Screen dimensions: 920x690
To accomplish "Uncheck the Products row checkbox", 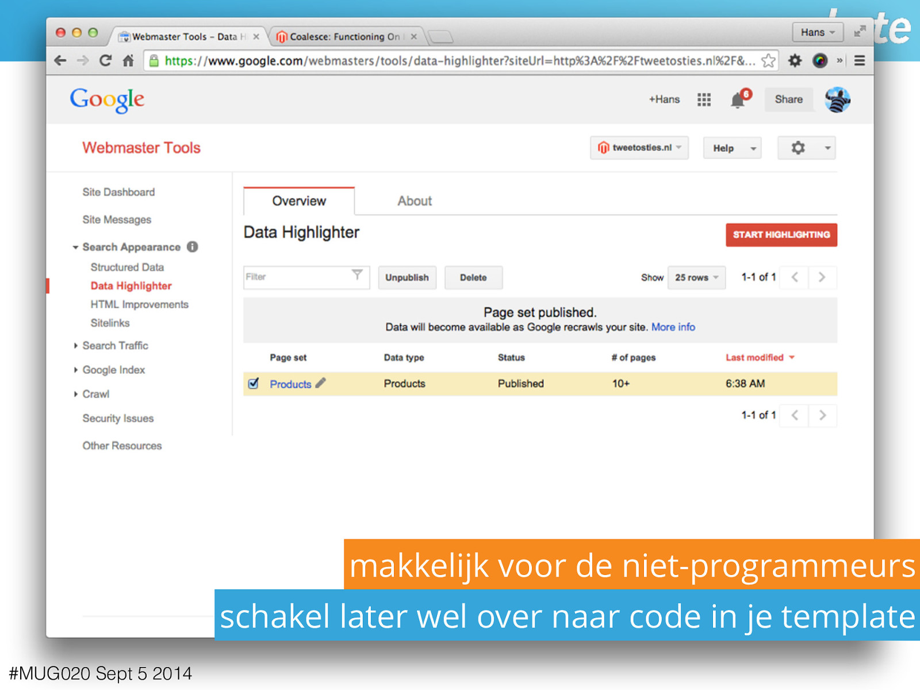I will click(x=254, y=384).
